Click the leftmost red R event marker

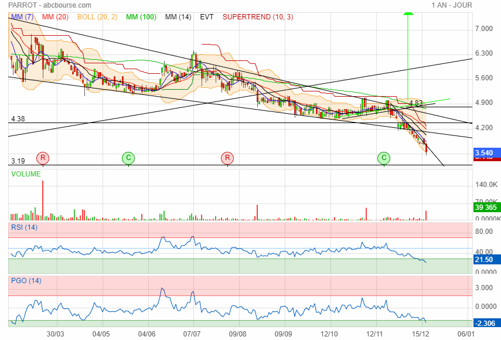click(x=42, y=158)
